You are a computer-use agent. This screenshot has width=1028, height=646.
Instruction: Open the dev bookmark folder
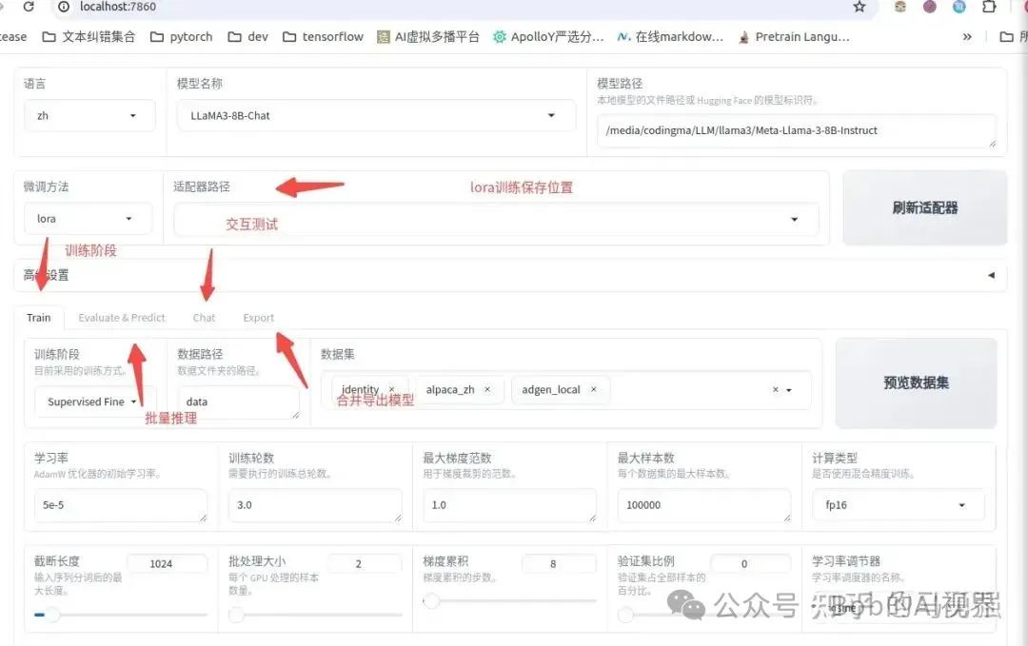[247, 37]
